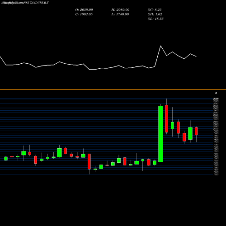Click the highest peak of the white line chart
The height and width of the screenshot is (226, 226).
[160, 46]
